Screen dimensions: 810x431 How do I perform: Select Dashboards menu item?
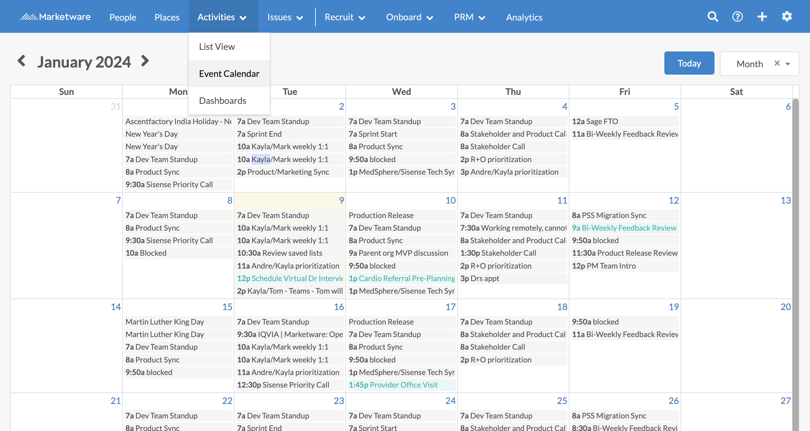(229, 101)
